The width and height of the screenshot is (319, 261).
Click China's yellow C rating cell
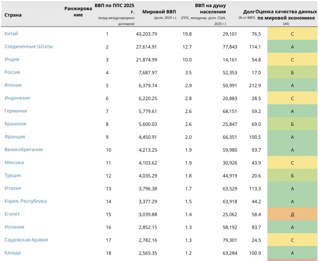coord(292,34)
